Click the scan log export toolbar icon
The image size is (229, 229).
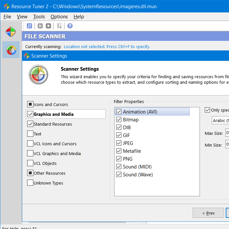pos(59,26)
